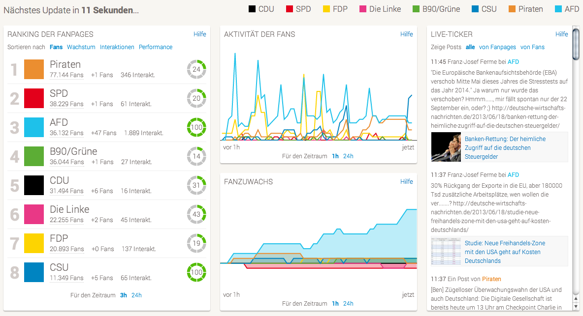The image size is (583, 316).
Task: Click the AFD performance gauge showing 100
Action: [x=196, y=127]
